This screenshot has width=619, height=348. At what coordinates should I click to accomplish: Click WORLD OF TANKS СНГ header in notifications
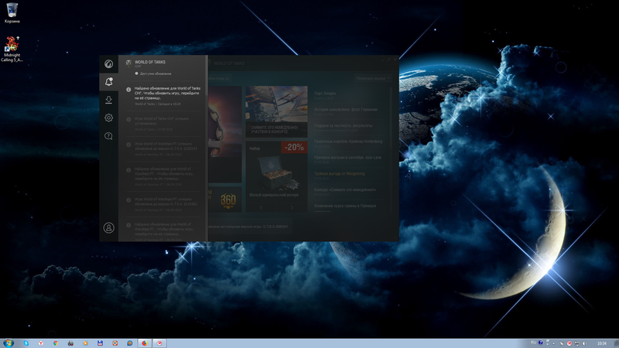pos(150,63)
